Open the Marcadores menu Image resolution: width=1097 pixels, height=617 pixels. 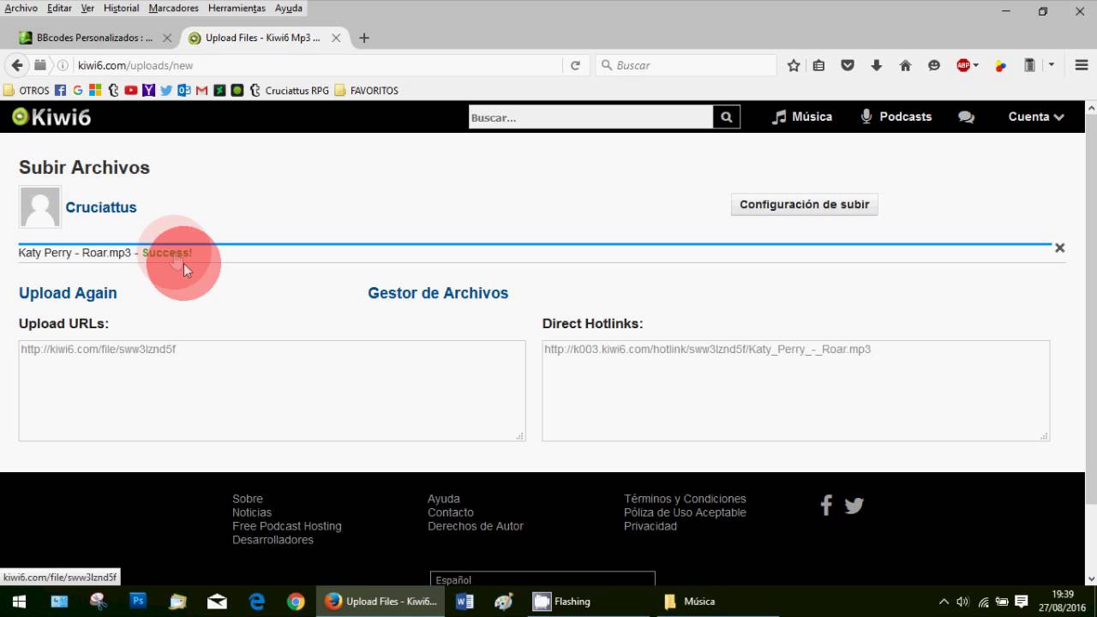[173, 8]
